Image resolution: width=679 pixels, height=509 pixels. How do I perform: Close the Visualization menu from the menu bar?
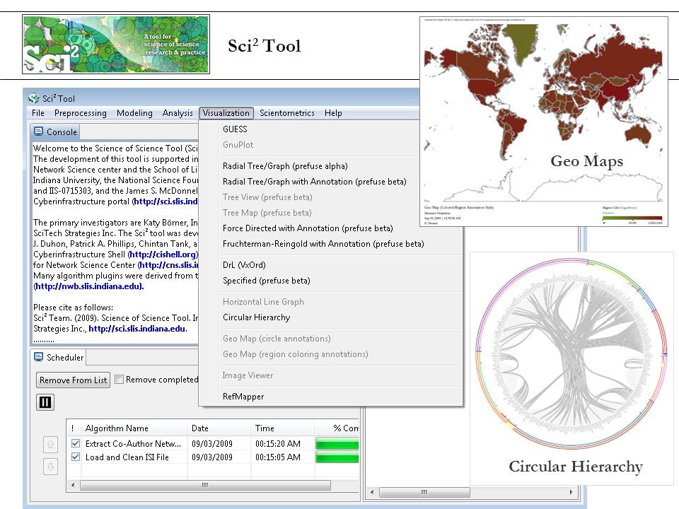[x=226, y=113]
